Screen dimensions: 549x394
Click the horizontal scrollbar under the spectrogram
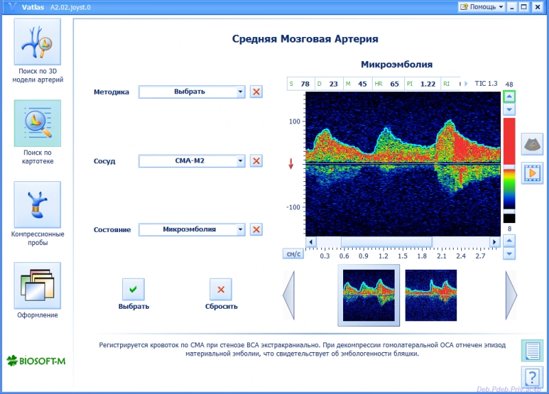click(402, 242)
